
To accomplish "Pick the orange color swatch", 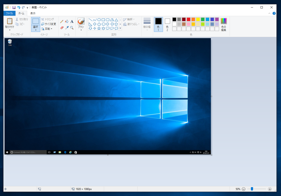I will tap(193, 19).
